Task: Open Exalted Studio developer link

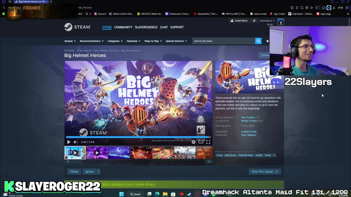Action: (x=249, y=132)
